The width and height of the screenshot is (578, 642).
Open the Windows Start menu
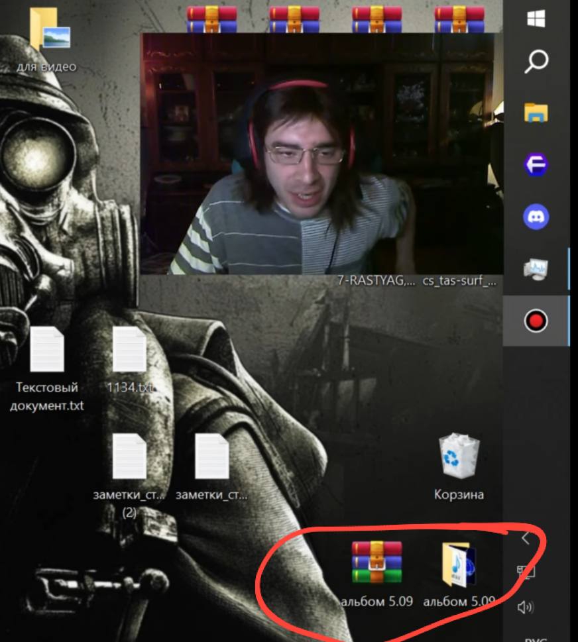(x=536, y=19)
